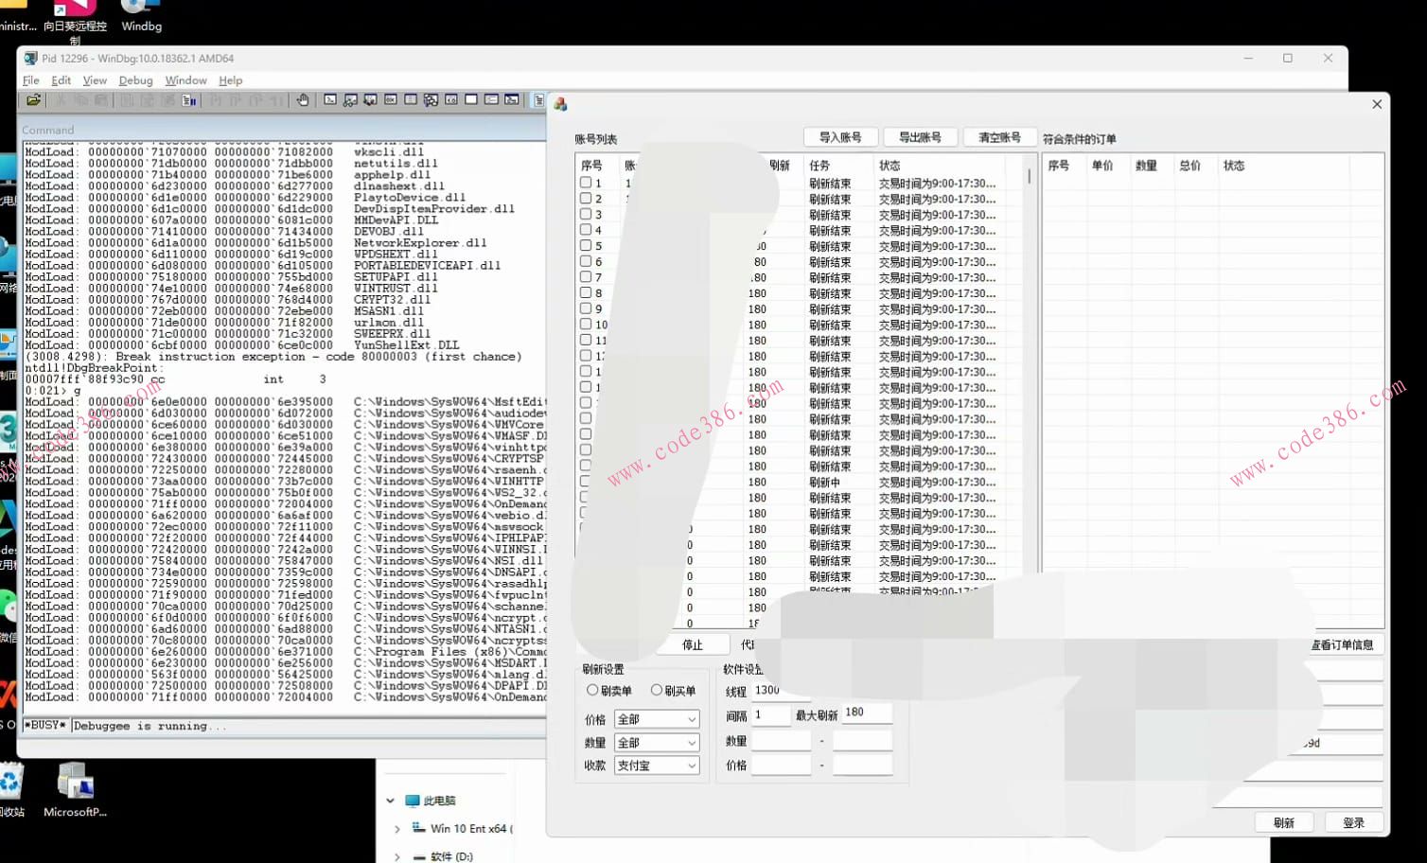Open the 向日葵远程控制 desktop shortcut
This screenshot has height=863, width=1427.
tap(75, 23)
